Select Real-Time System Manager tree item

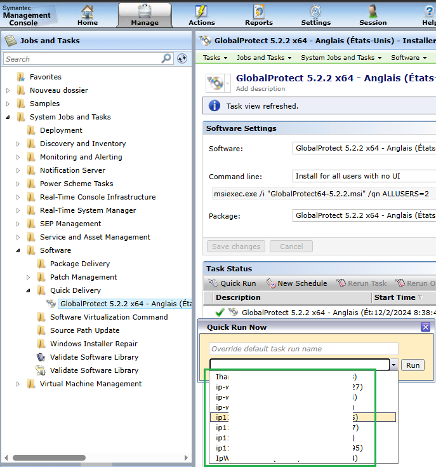tap(88, 210)
